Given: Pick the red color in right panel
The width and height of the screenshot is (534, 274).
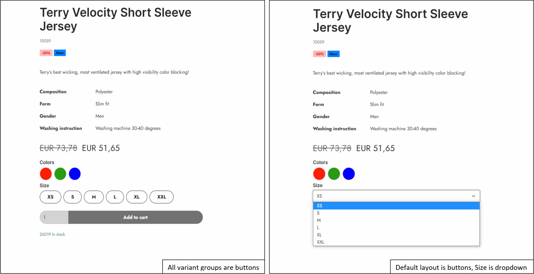Looking at the screenshot, I should [x=319, y=174].
